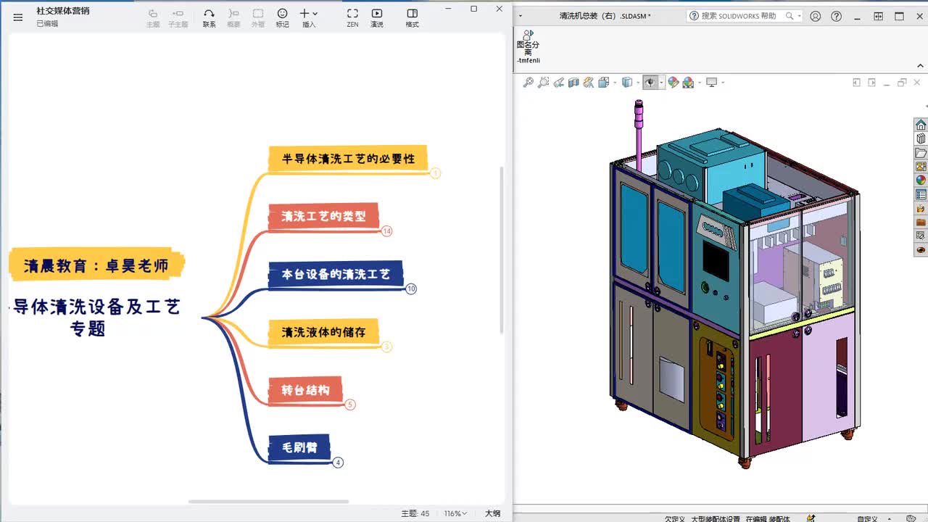This screenshot has width=928, height=522.
Task: Open the XMind hamburger menu
Action: coord(18,17)
